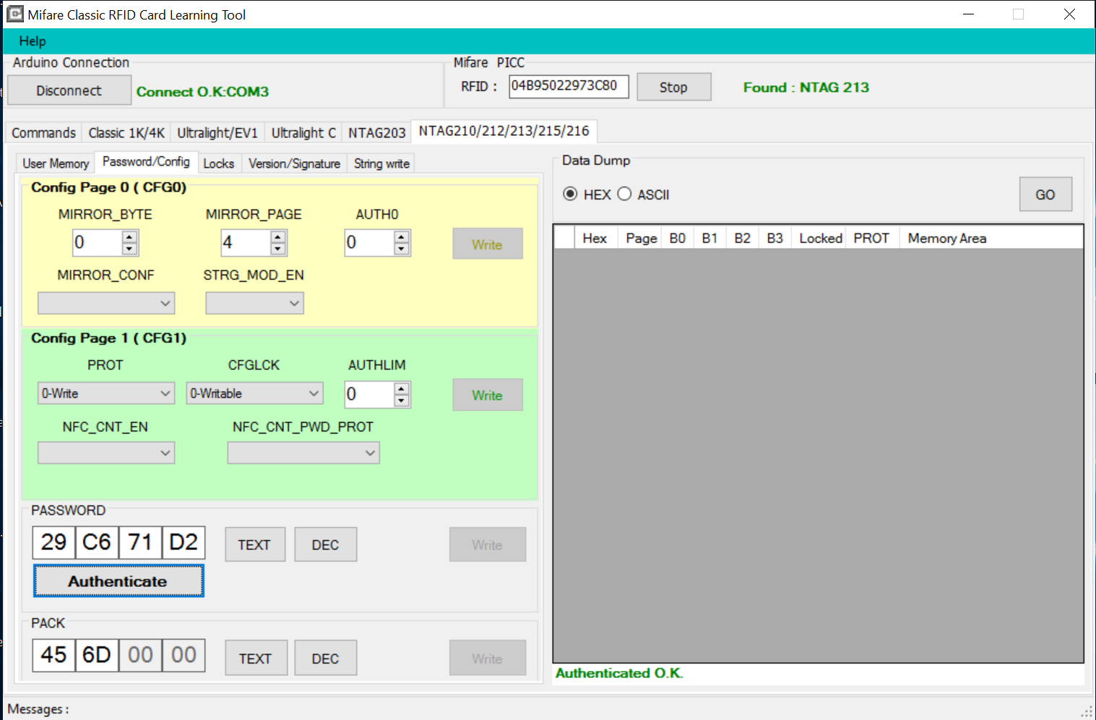Select the ASCII radio button
This screenshot has height=720, width=1096.
625,194
